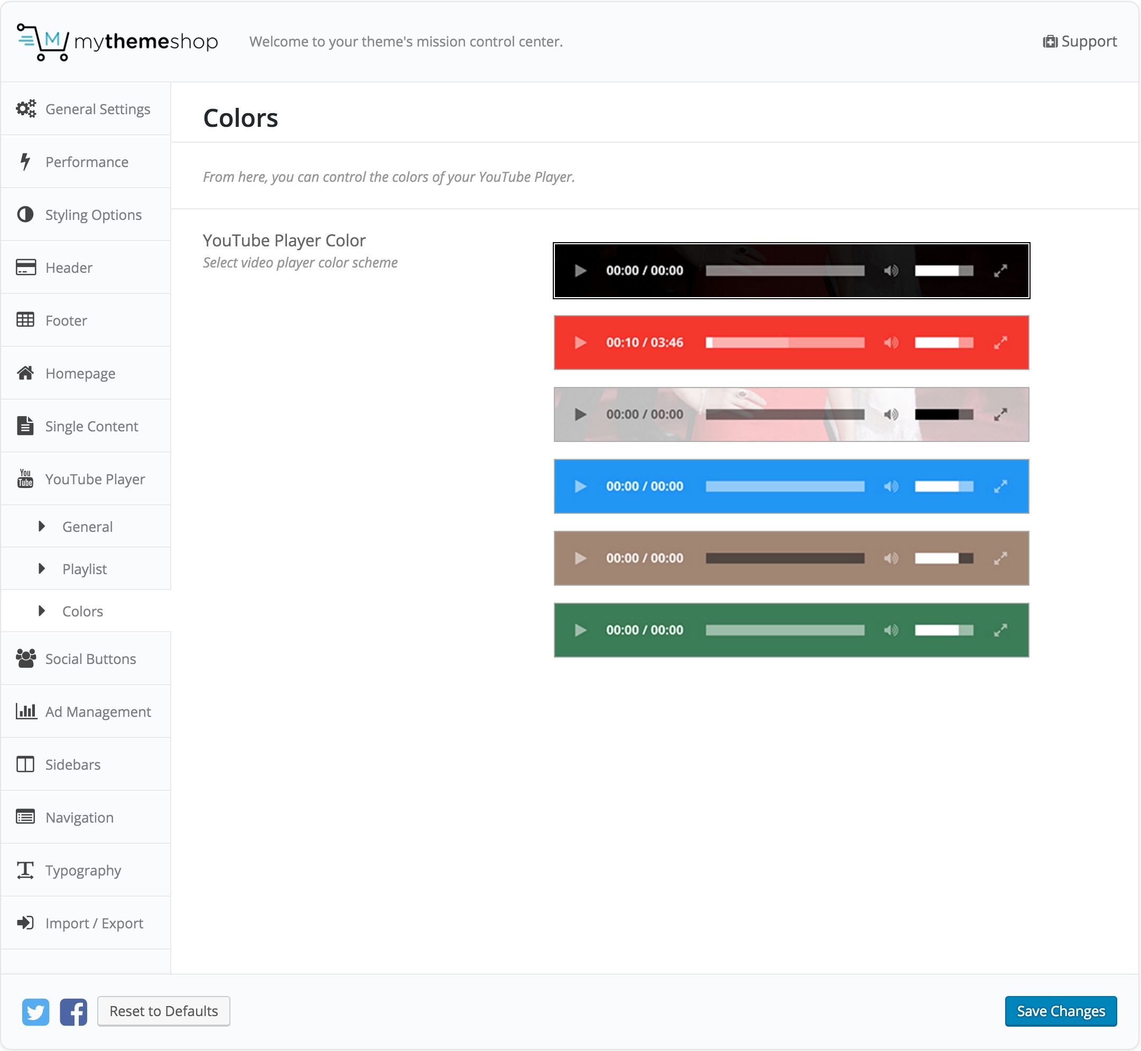Click the Reset to Defaults button

(x=164, y=1011)
